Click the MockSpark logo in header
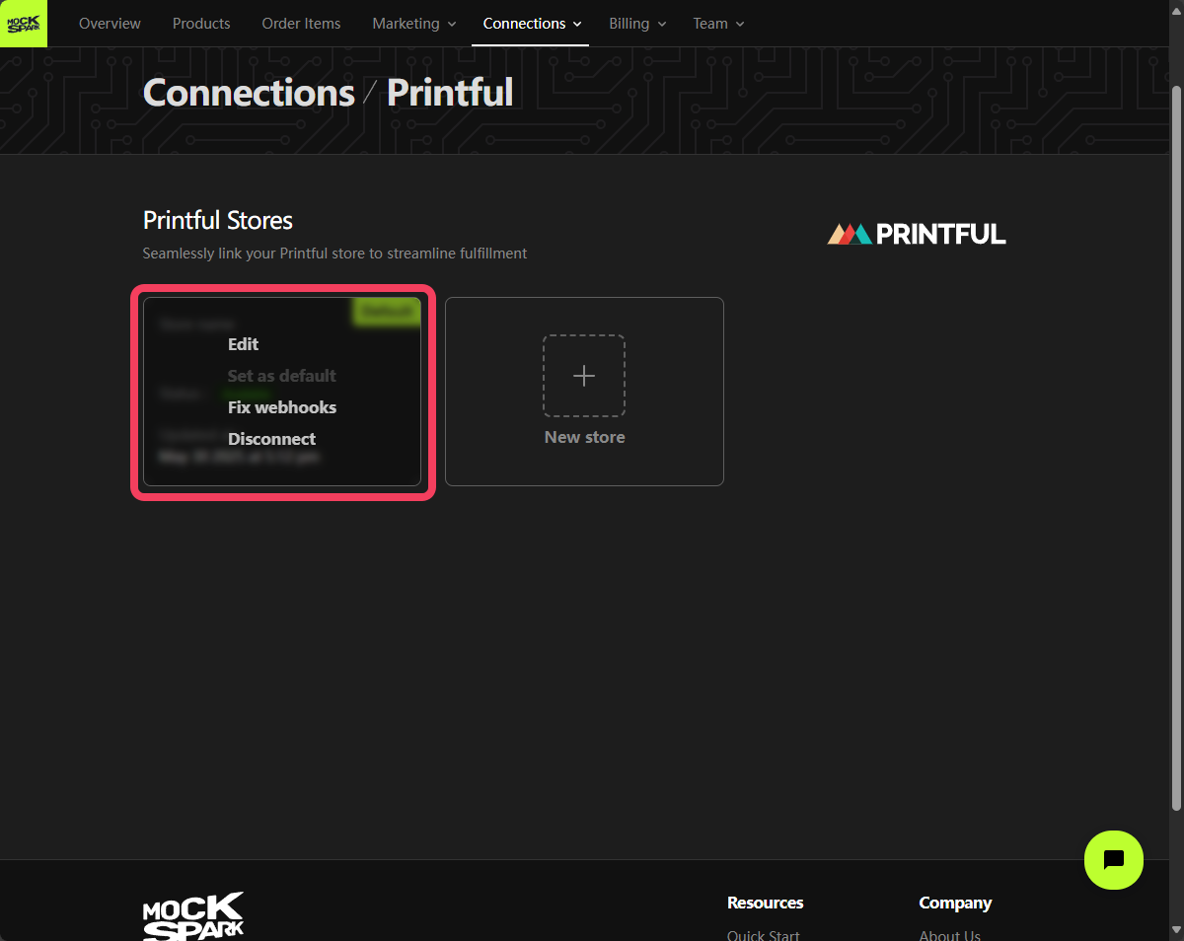The height and width of the screenshot is (941, 1184). pos(24,24)
